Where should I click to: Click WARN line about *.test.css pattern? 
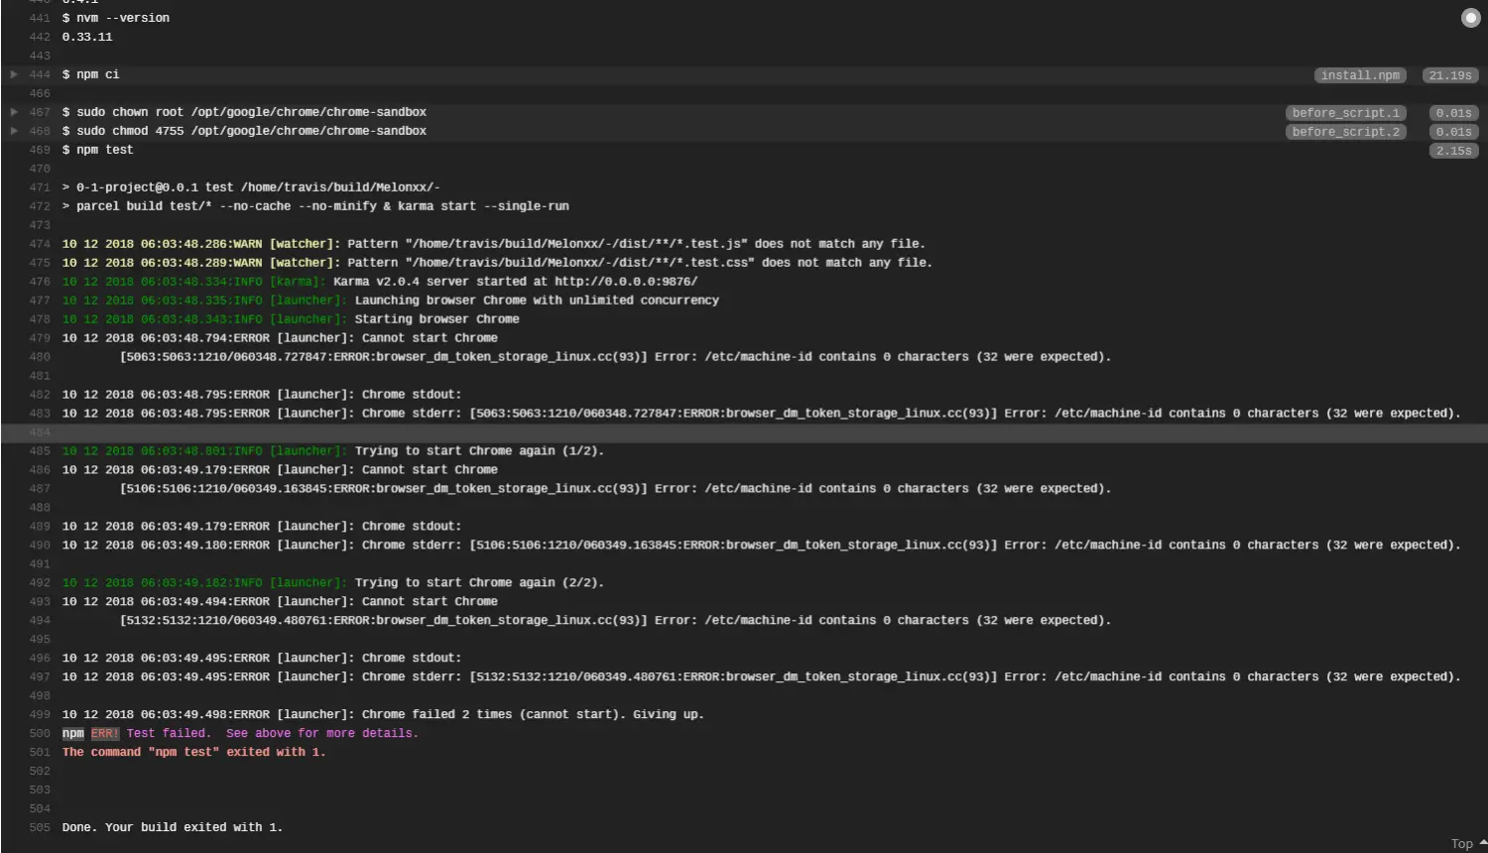point(497,263)
